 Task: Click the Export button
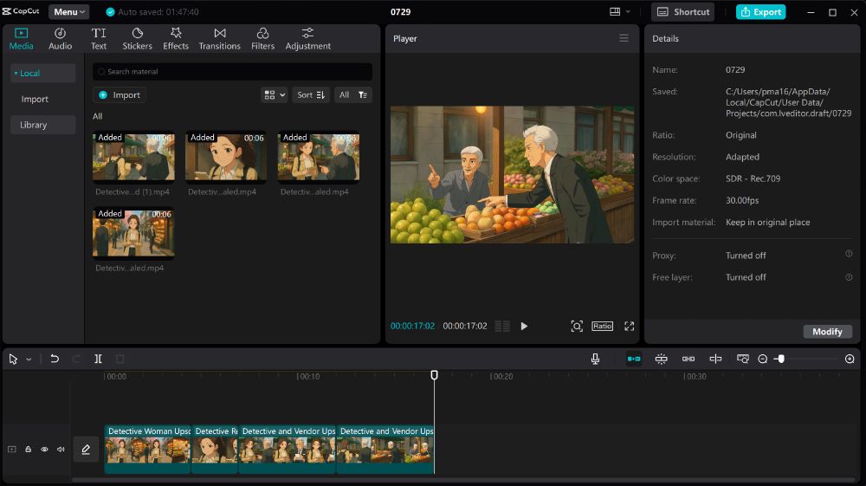point(760,11)
